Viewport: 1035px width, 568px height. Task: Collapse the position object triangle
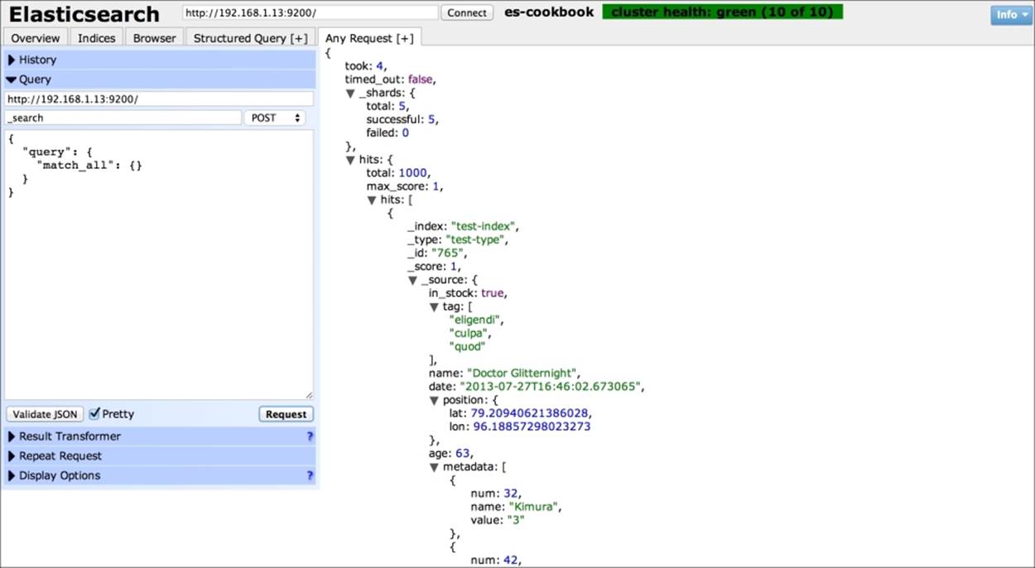click(434, 400)
